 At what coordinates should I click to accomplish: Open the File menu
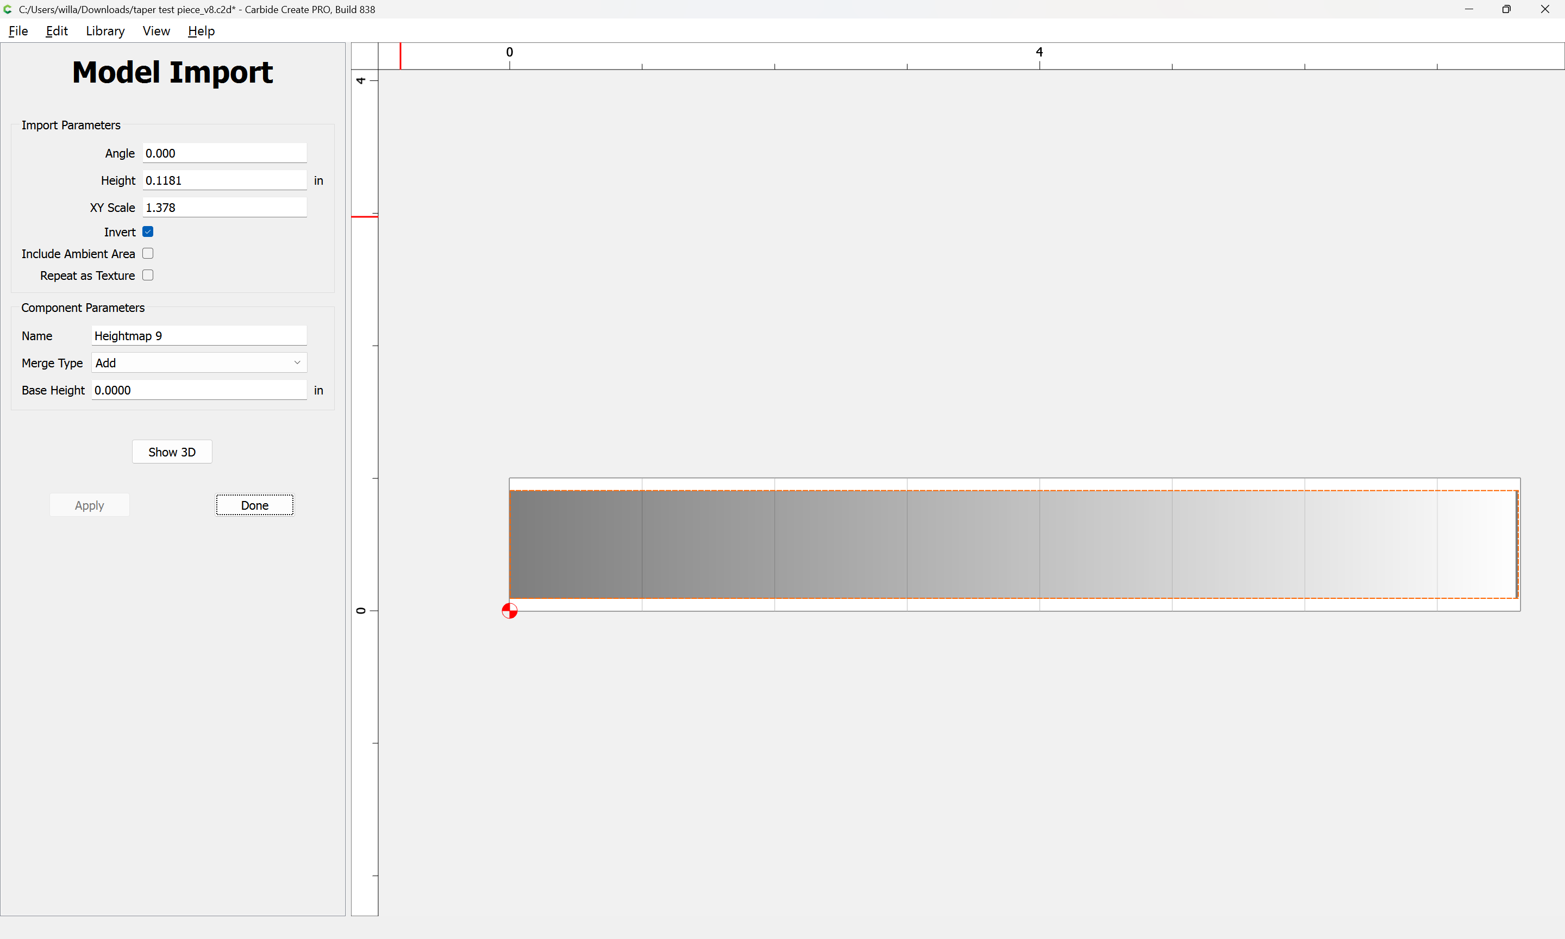coord(18,31)
